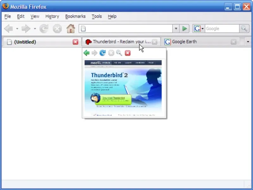The image size is (253, 190).
Task: Open the History menu
Action: tap(52, 16)
